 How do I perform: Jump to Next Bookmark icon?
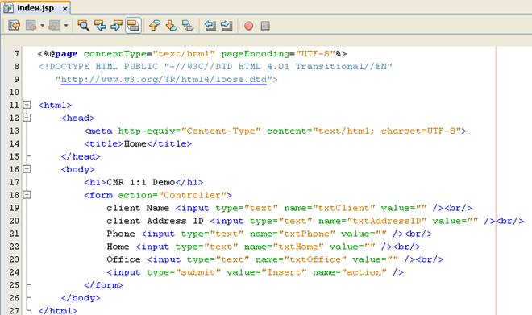[172, 26]
